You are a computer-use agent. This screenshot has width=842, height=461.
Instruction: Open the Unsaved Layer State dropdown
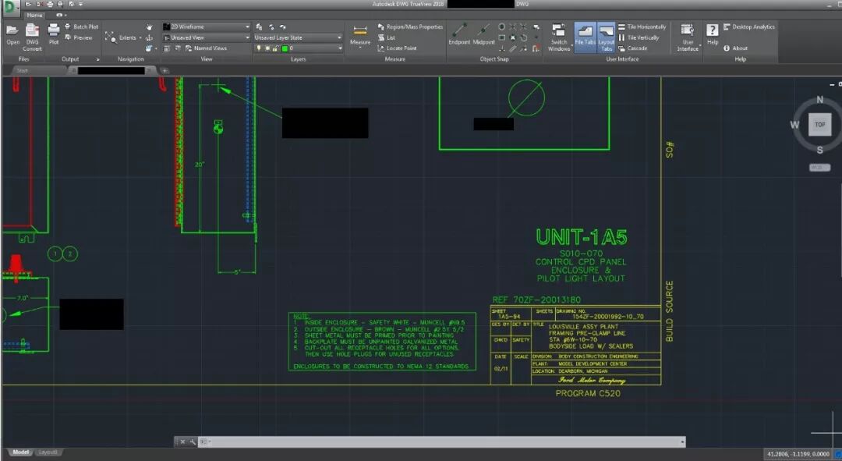point(298,37)
